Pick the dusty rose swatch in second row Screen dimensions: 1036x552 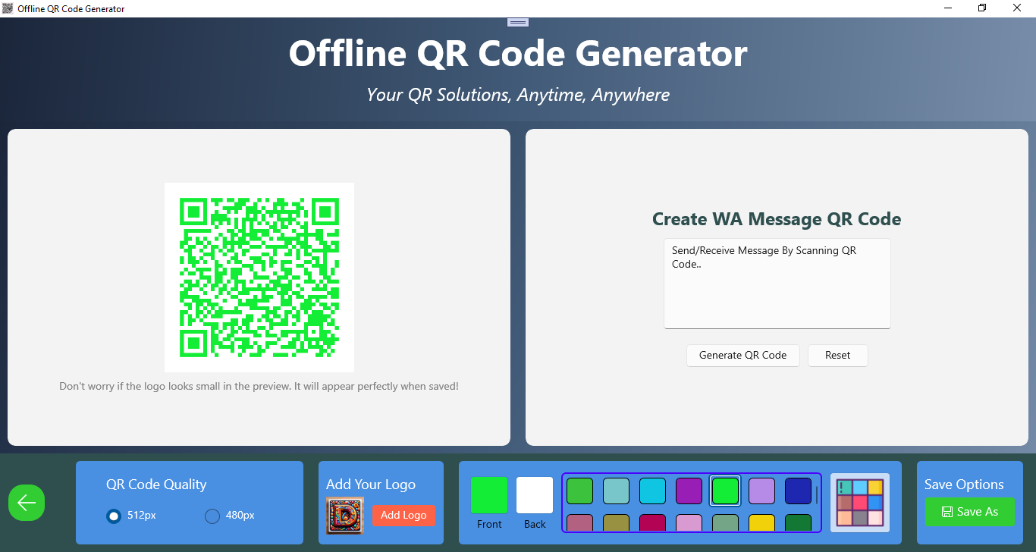(579, 523)
